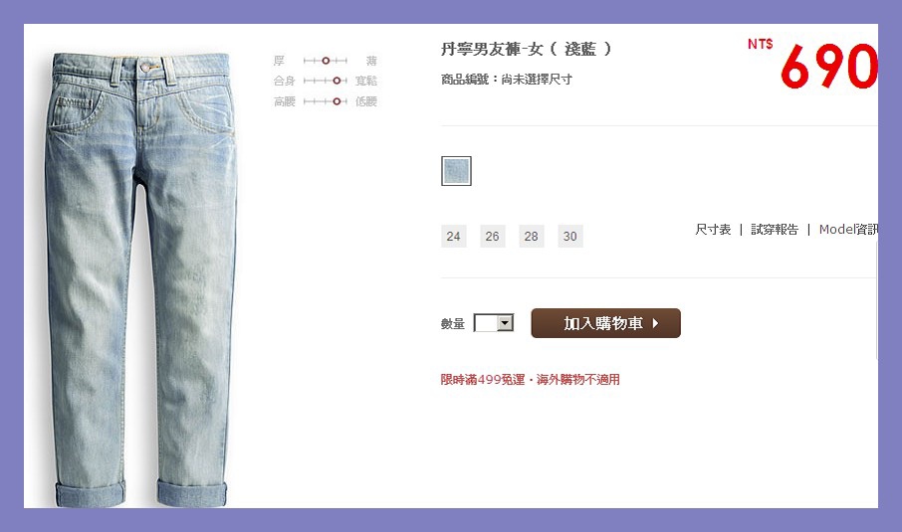Click the thickness slider marker (厚–薄)
Screen dimensions: 902x532
326,61
